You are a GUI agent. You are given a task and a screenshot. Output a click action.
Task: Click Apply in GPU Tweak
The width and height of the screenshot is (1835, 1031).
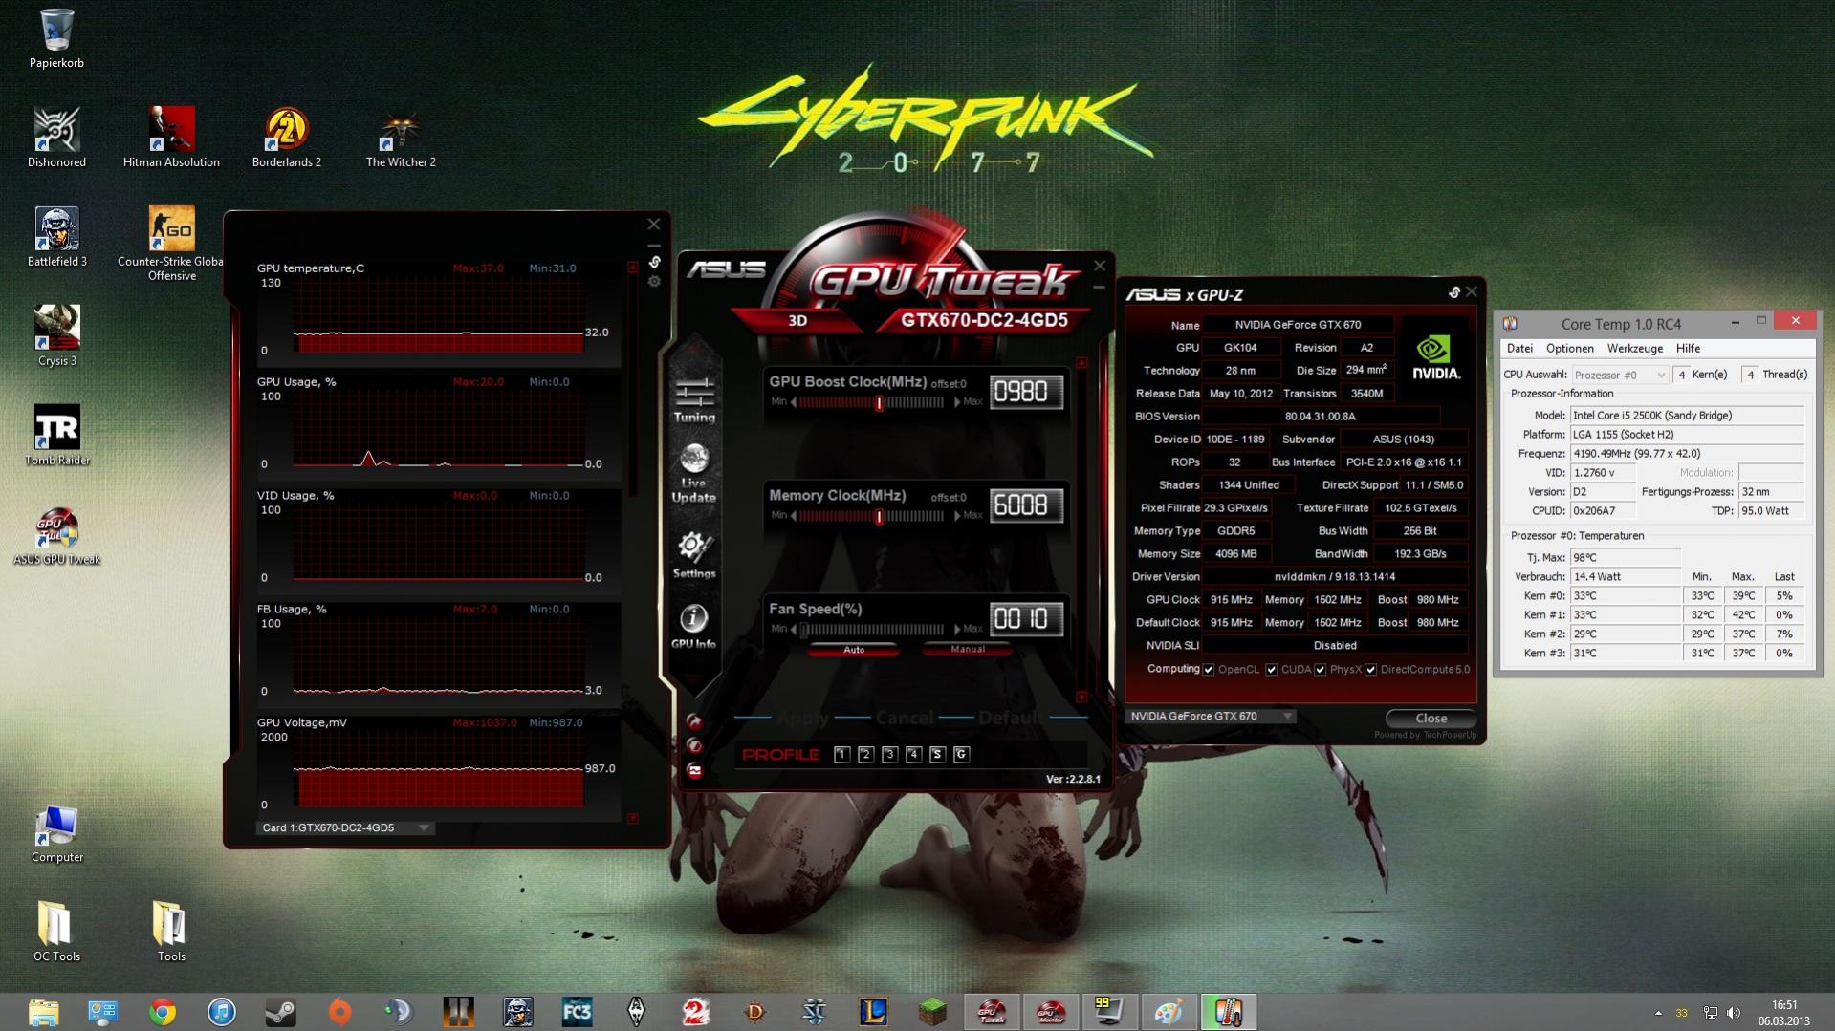(803, 718)
